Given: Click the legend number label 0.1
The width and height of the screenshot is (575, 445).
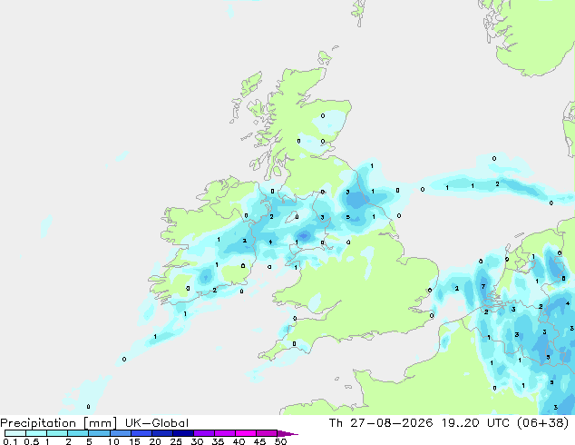Looking at the screenshot, I should point(10,441).
